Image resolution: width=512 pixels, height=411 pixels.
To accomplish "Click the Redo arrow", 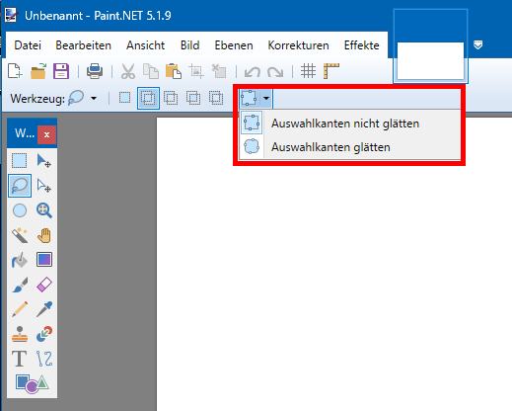I will pos(275,72).
